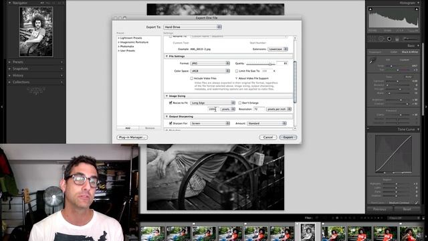Screen dimensions: 428x241
Task: Adjust the Clarity slider in Basic panel
Action: click(401, 114)
